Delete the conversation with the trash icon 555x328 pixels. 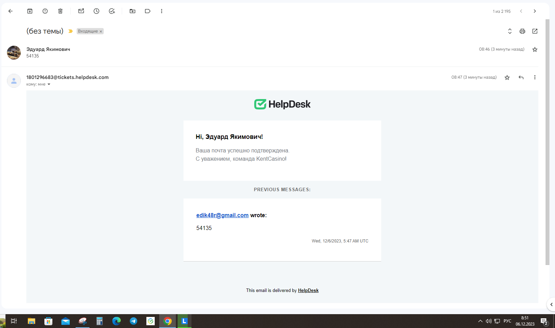(x=60, y=11)
